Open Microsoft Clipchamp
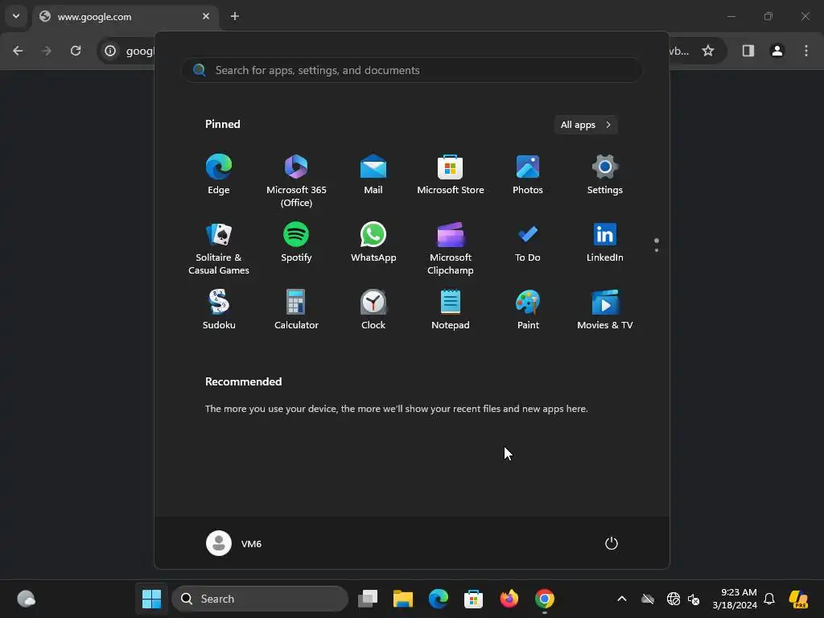This screenshot has width=824, height=618. (451, 249)
